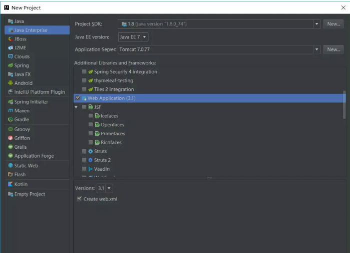Screen dimensions: 350x253
Task: Click the Spring Initializr icon
Action: tap(11, 102)
